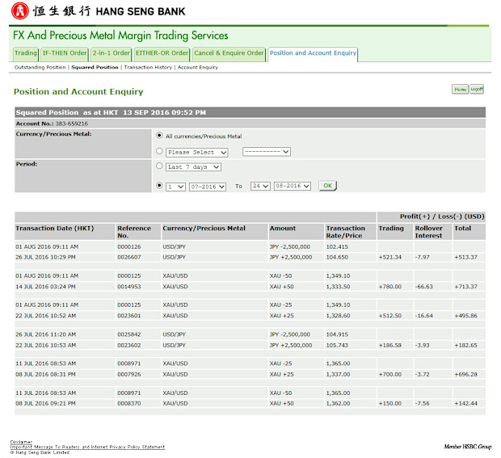Click account number 383-659216
This screenshot has width=501, height=458.
click(x=72, y=124)
